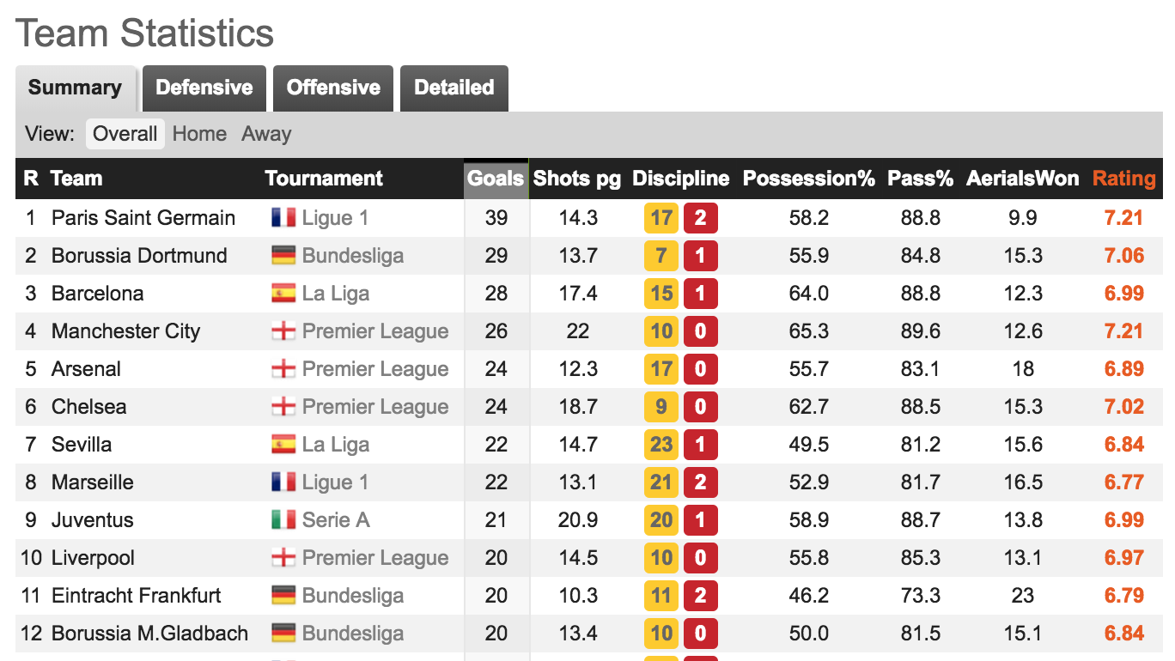Select the Away view filter
The image size is (1175, 661).
[x=266, y=134]
